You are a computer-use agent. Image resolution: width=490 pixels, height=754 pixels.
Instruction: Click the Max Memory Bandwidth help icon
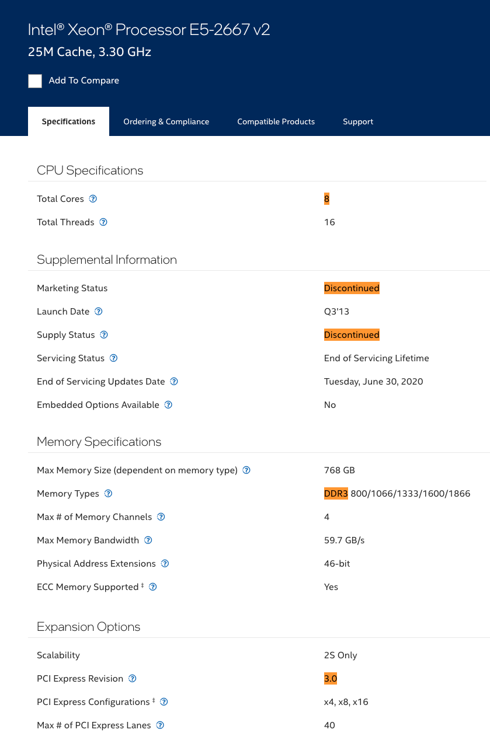point(147,540)
